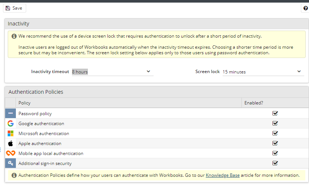Click the key icon for sign-in security
This screenshot has width=309, height=186.
tap(10, 163)
